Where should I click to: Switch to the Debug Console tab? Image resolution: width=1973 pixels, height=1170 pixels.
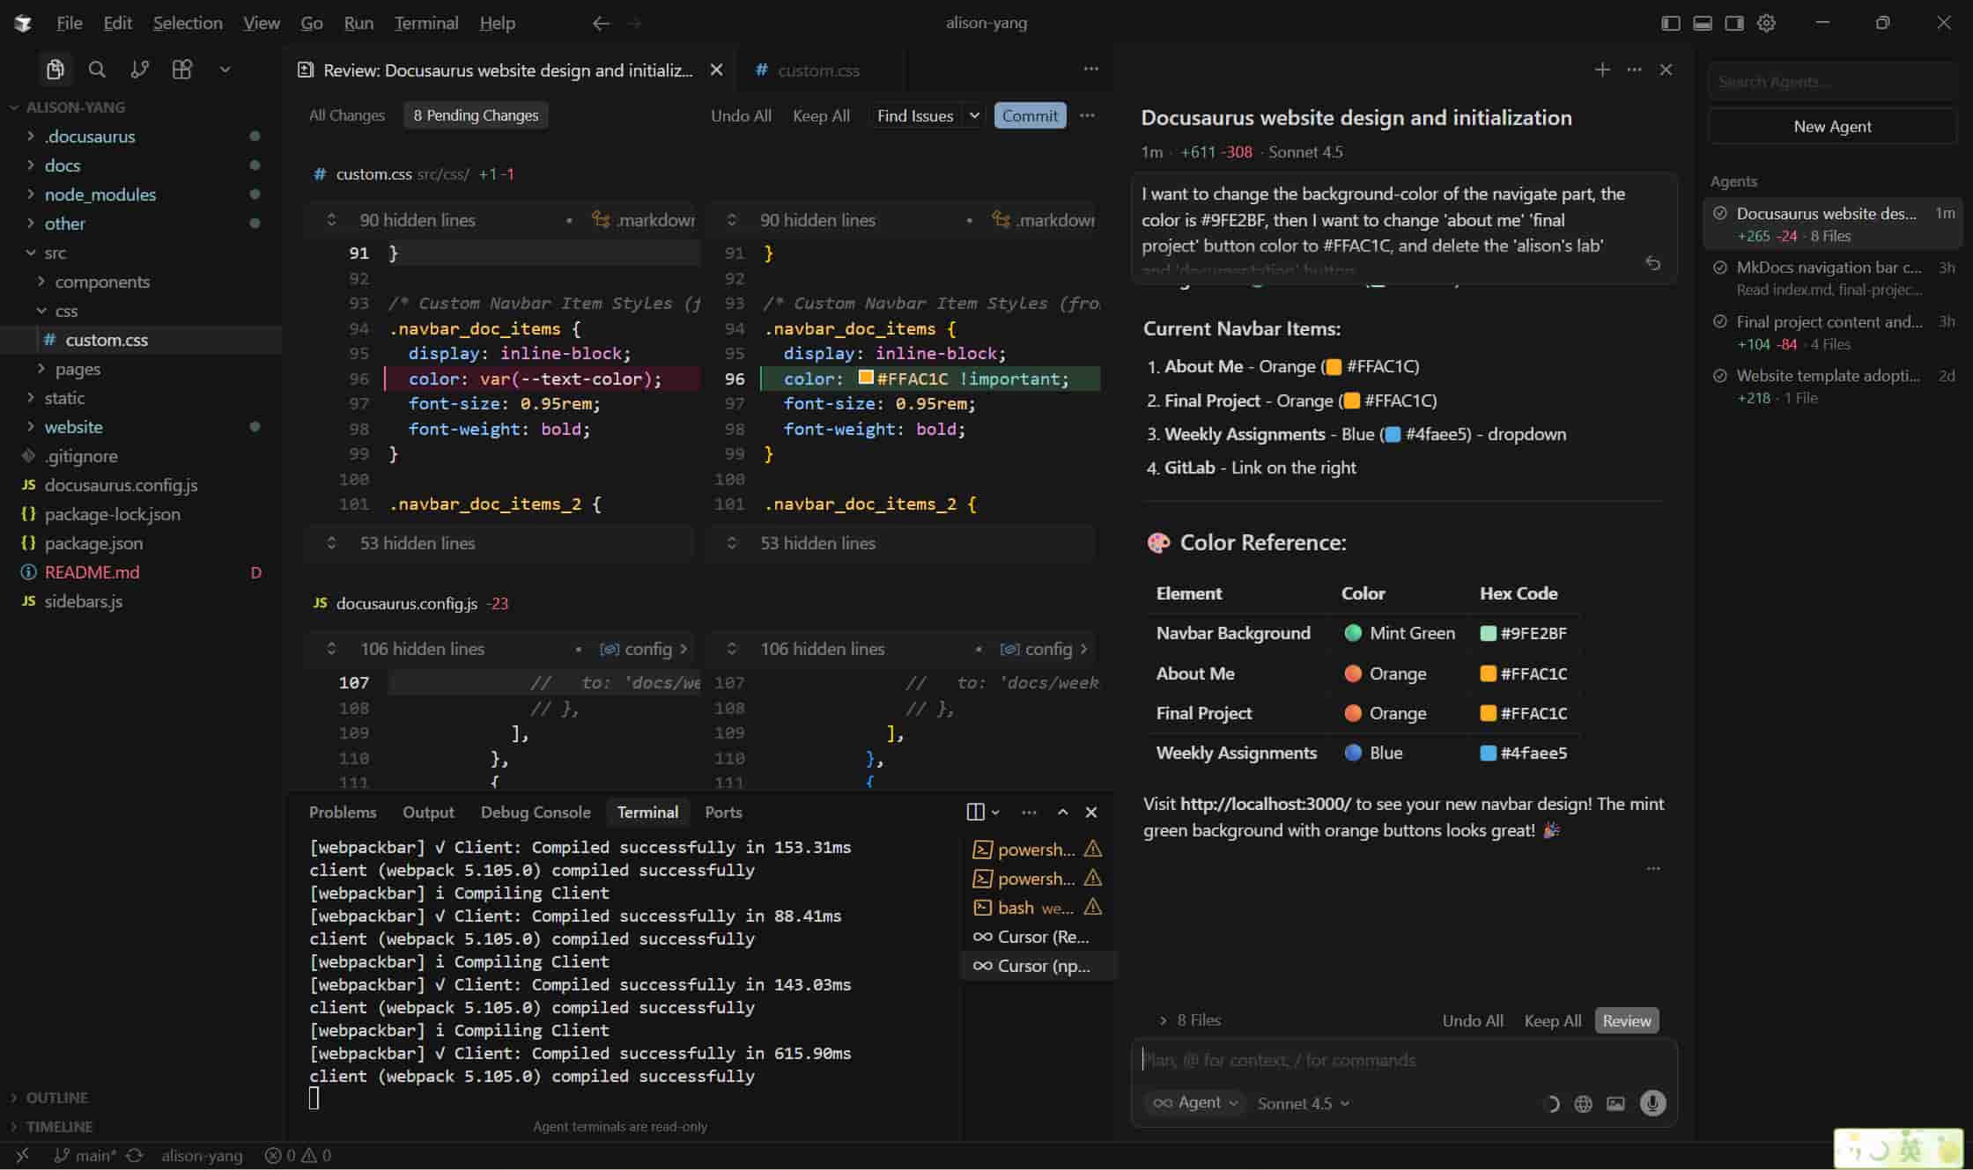pos(536,812)
